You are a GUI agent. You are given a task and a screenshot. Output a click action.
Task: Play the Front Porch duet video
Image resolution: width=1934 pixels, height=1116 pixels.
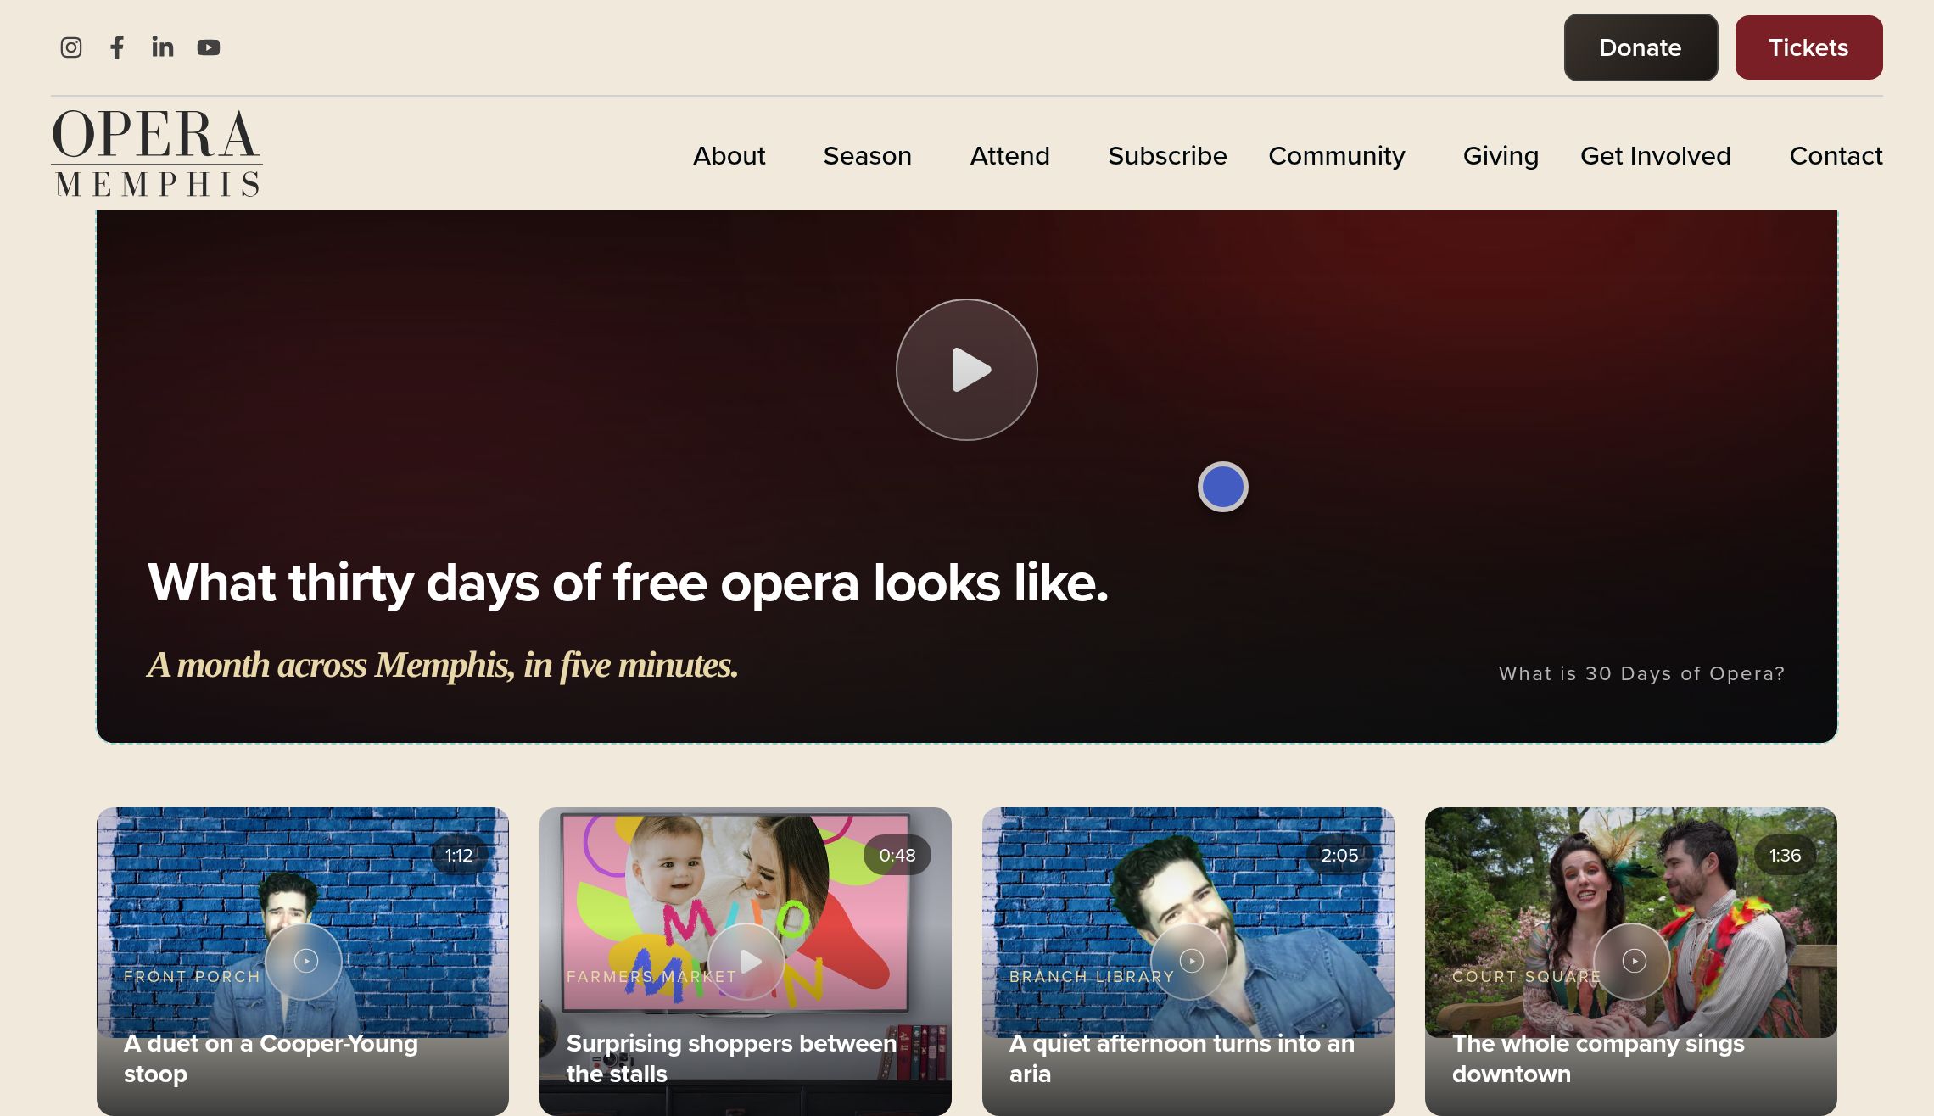click(x=304, y=961)
